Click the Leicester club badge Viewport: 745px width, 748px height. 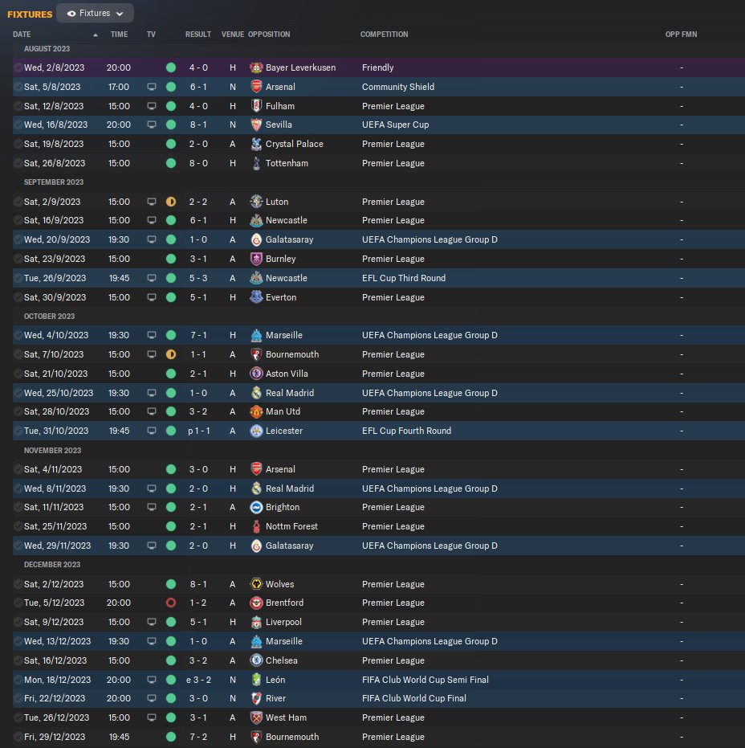[x=256, y=431]
